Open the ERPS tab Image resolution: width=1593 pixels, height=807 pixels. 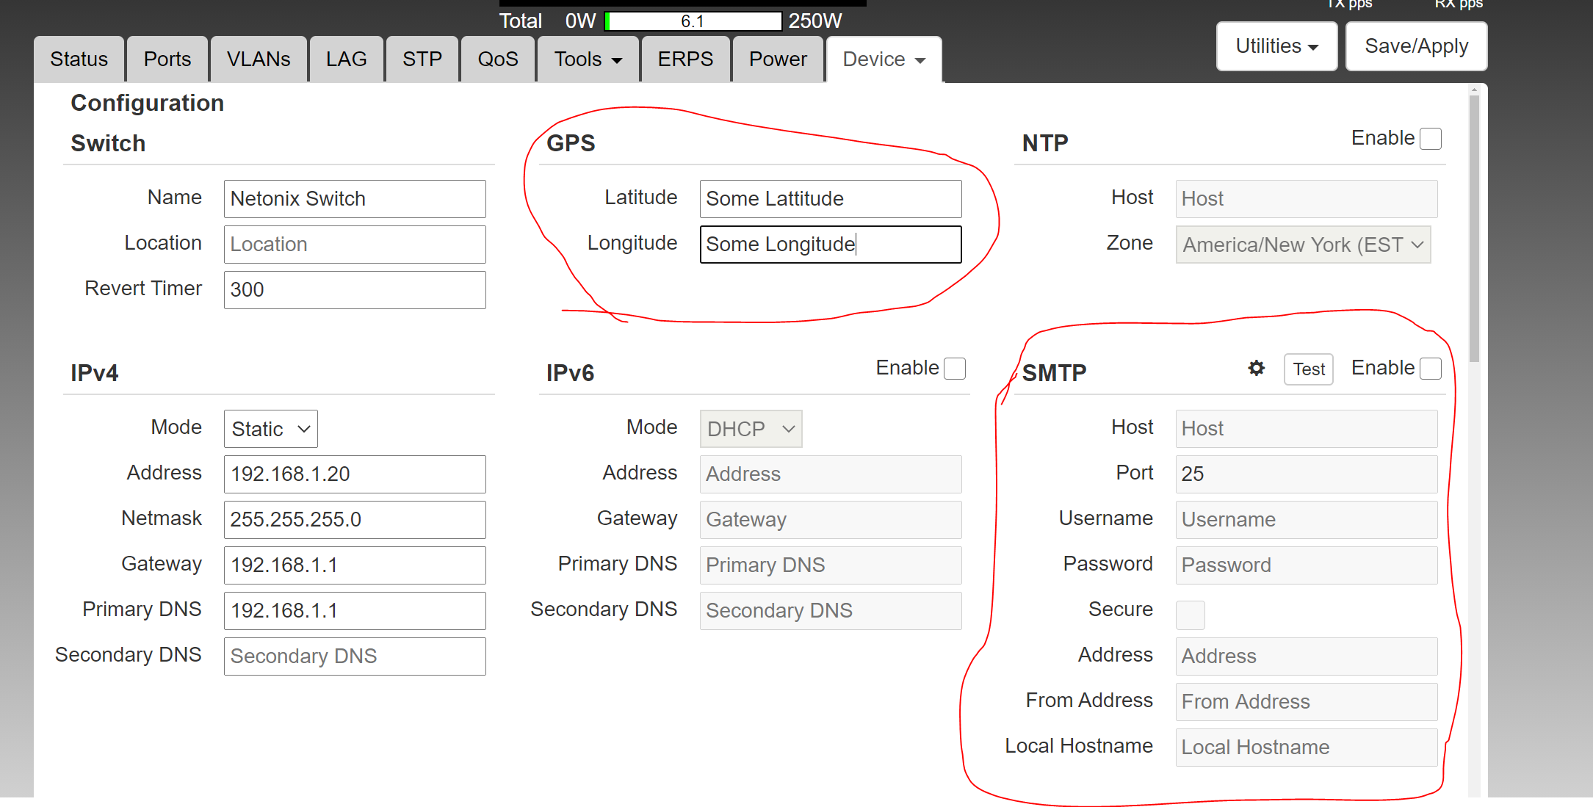point(684,59)
